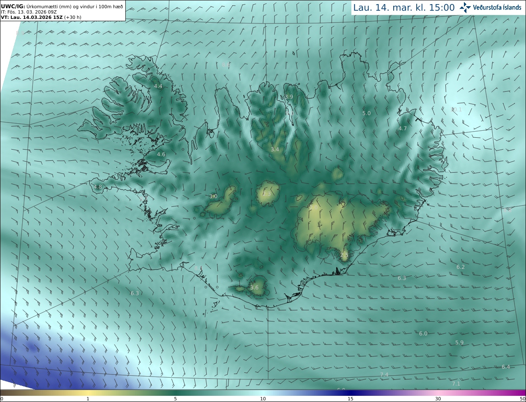The width and height of the screenshot is (526, 402).
Task: Select the 'Lau. 14. mar. kl. 15:00' heading
Action: 404,7
